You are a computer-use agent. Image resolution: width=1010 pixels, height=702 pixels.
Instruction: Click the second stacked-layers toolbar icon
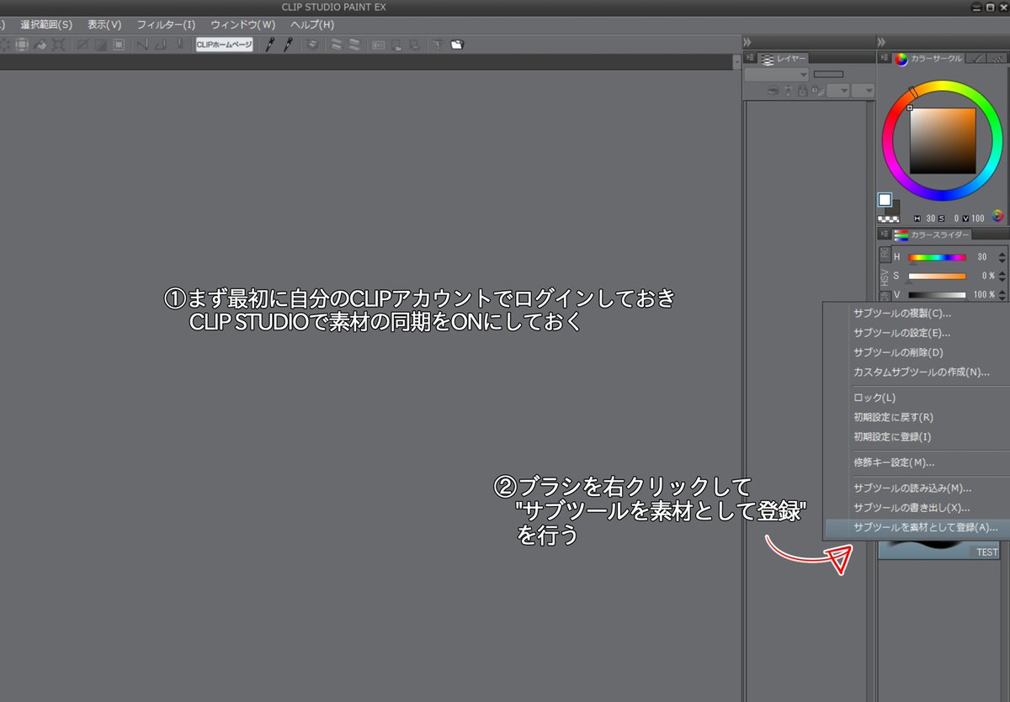pyautogui.click(x=354, y=45)
